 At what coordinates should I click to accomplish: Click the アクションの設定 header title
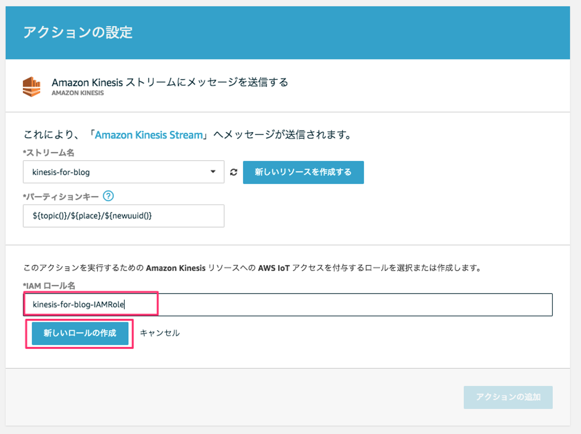coord(78,33)
